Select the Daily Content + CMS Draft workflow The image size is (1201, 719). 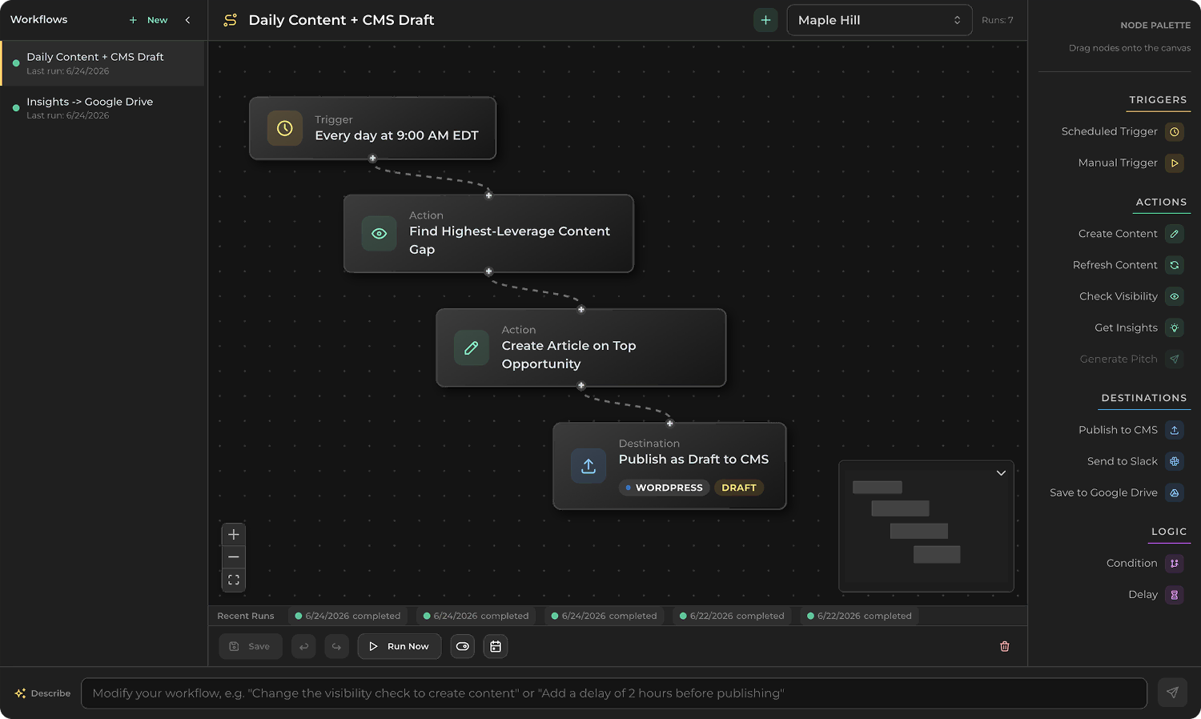click(x=102, y=63)
